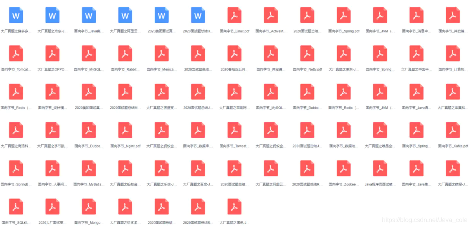
Task: Open the Word document 大厂真题之京东-J
Action: (x=53, y=15)
